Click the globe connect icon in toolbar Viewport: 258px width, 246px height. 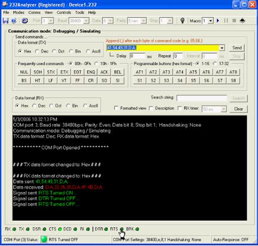click(14, 21)
